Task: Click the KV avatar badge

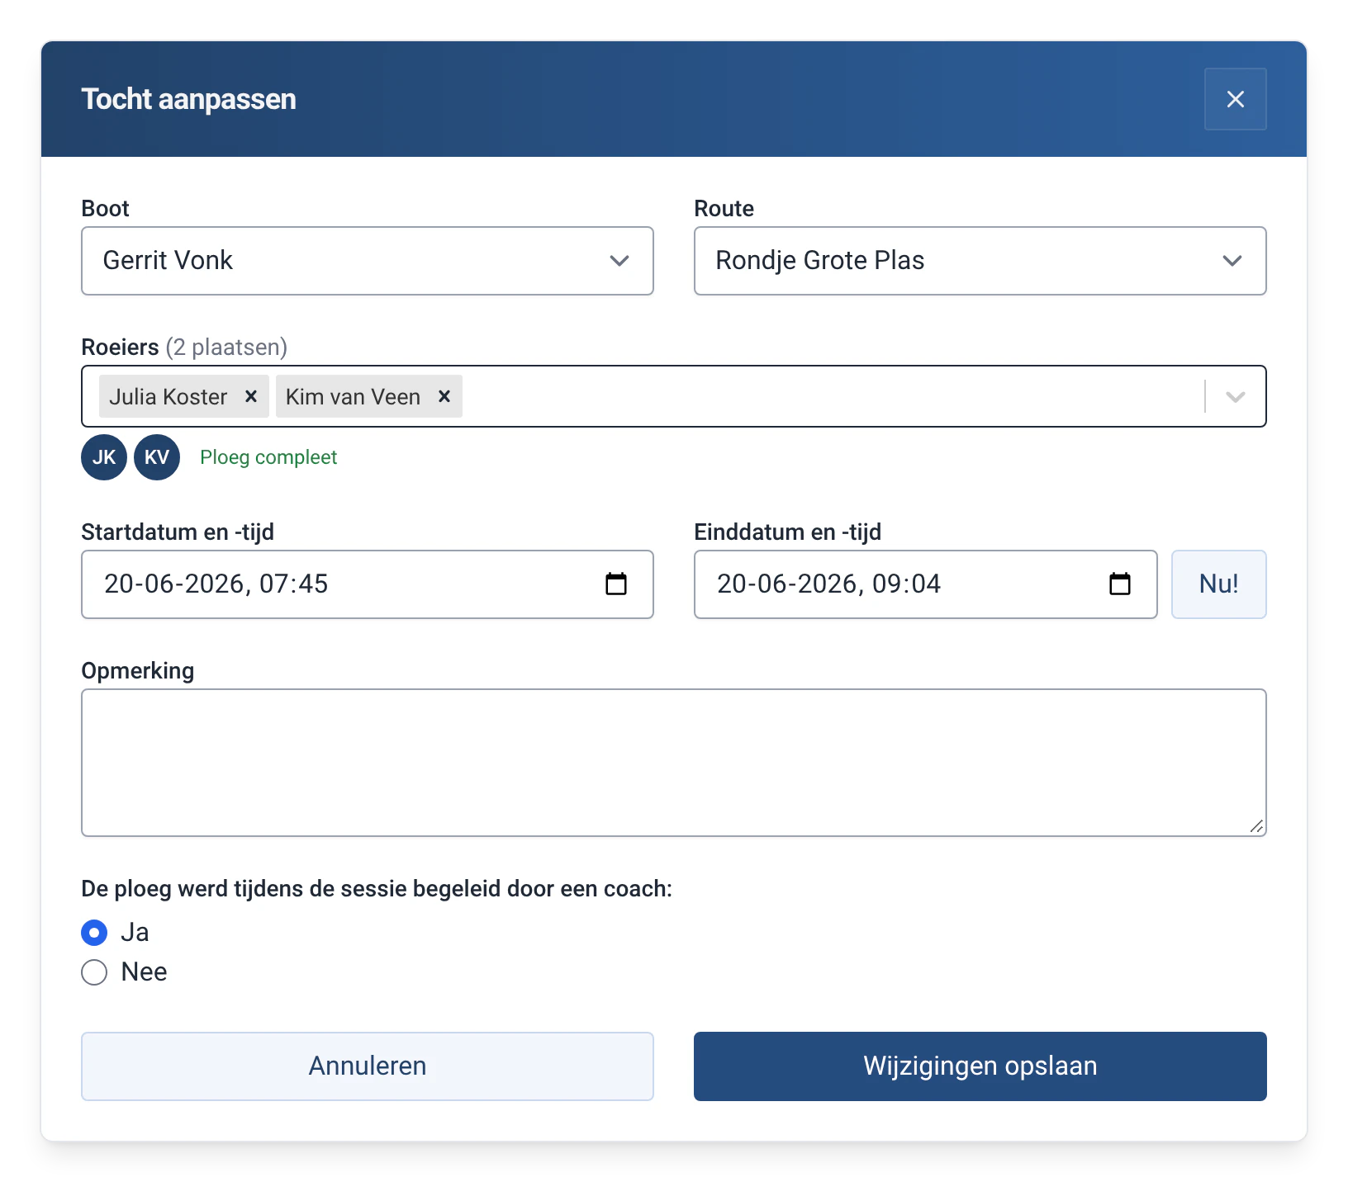Action: (x=157, y=457)
